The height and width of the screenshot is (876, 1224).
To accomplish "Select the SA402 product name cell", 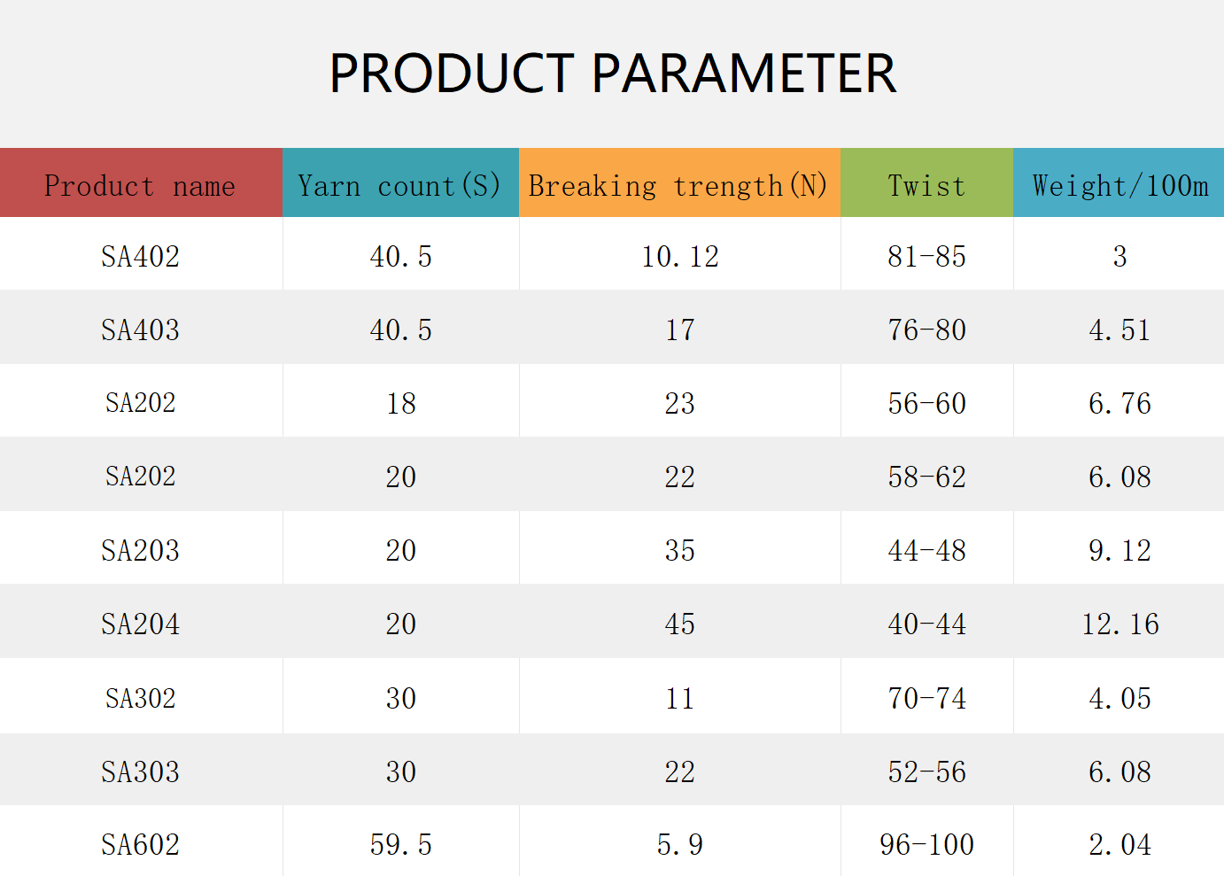I will (x=141, y=257).
